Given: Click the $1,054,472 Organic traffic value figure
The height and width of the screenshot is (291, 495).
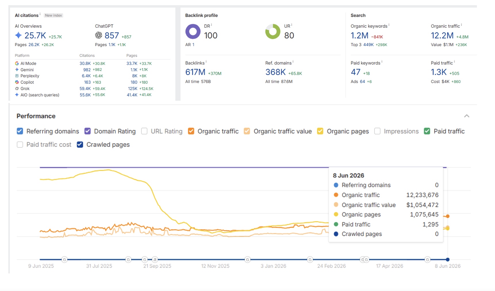Looking at the screenshot, I should coord(422,205).
